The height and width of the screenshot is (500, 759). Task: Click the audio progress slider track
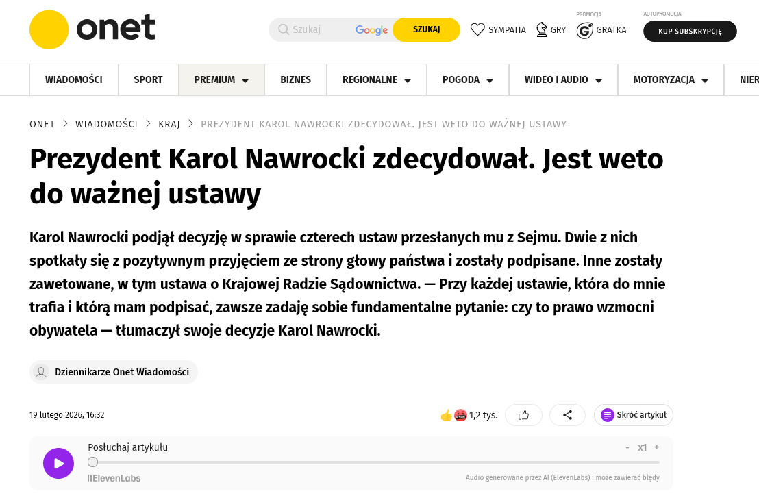click(377, 462)
